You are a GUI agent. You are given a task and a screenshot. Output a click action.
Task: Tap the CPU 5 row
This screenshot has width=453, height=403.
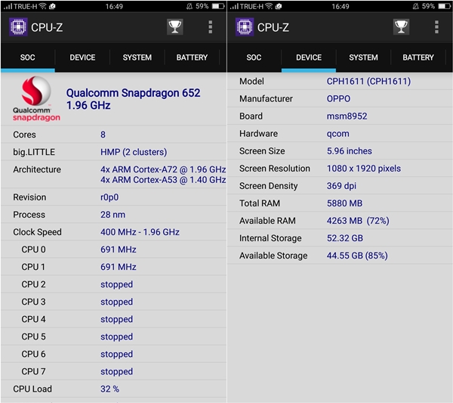(x=113, y=336)
